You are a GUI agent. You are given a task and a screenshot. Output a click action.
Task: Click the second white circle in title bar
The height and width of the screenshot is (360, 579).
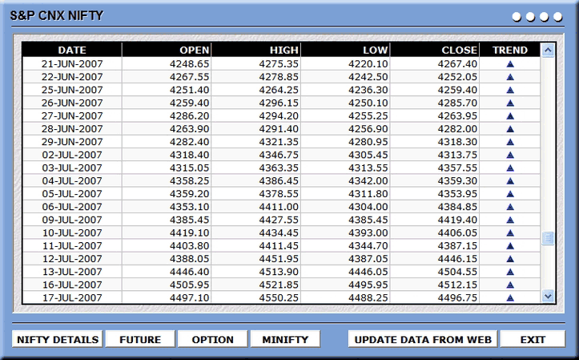click(532, 17)
